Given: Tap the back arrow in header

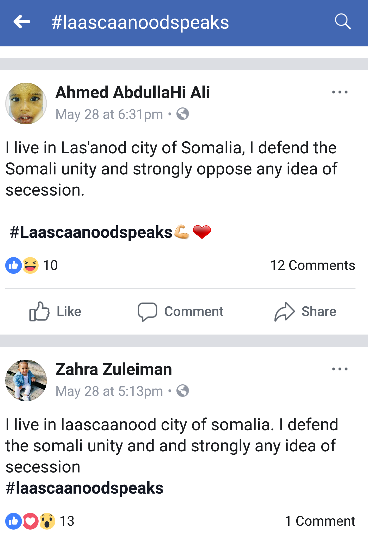Looking at the screenshot, I should [x=22, y=22].
